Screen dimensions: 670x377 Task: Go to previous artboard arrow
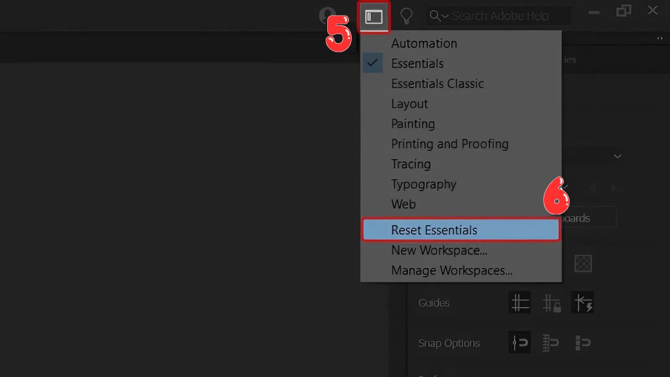click(593, 188)
